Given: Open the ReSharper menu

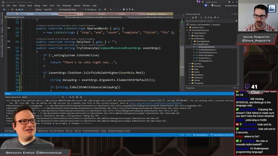Looking at the screenshot, I should click(67, 6).
